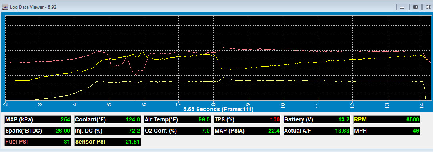This screenshot has width=433, height=152.
Task: Click the O2 Corr. (%) readout
Action: point(177,131)
